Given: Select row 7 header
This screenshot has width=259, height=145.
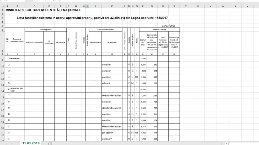Looking at the screenshot, I should [x=2, y=42].
